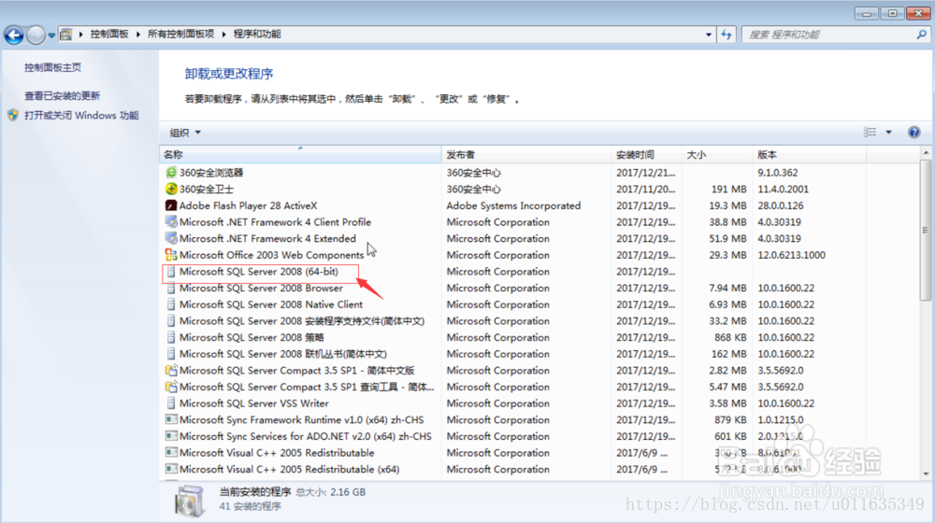Select 360安全浏览器 program name
This screenshot has width=935, height=523.
(211, 172)
